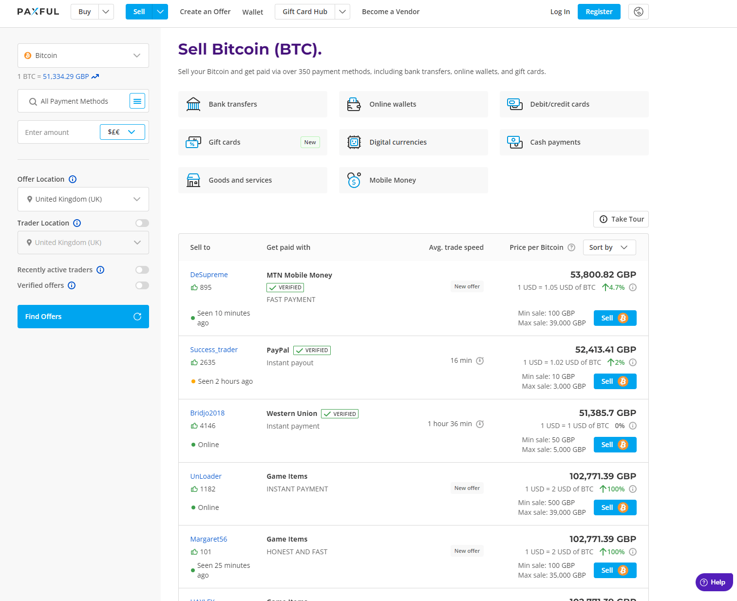Click the Offer Location info icon
The width and height of the screenshot is (737, 601).
pos(73,179)
